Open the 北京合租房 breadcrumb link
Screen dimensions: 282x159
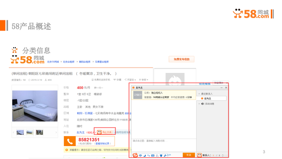[x=69, y=62]
